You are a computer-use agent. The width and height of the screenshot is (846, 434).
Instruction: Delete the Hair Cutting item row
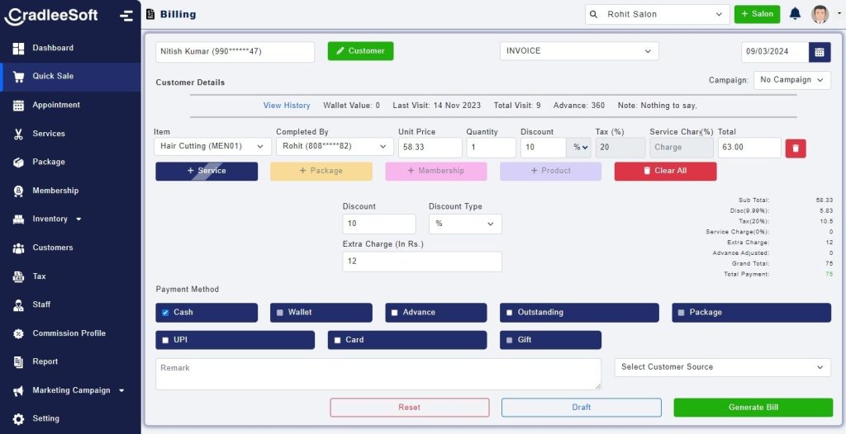tap(796, 148)
